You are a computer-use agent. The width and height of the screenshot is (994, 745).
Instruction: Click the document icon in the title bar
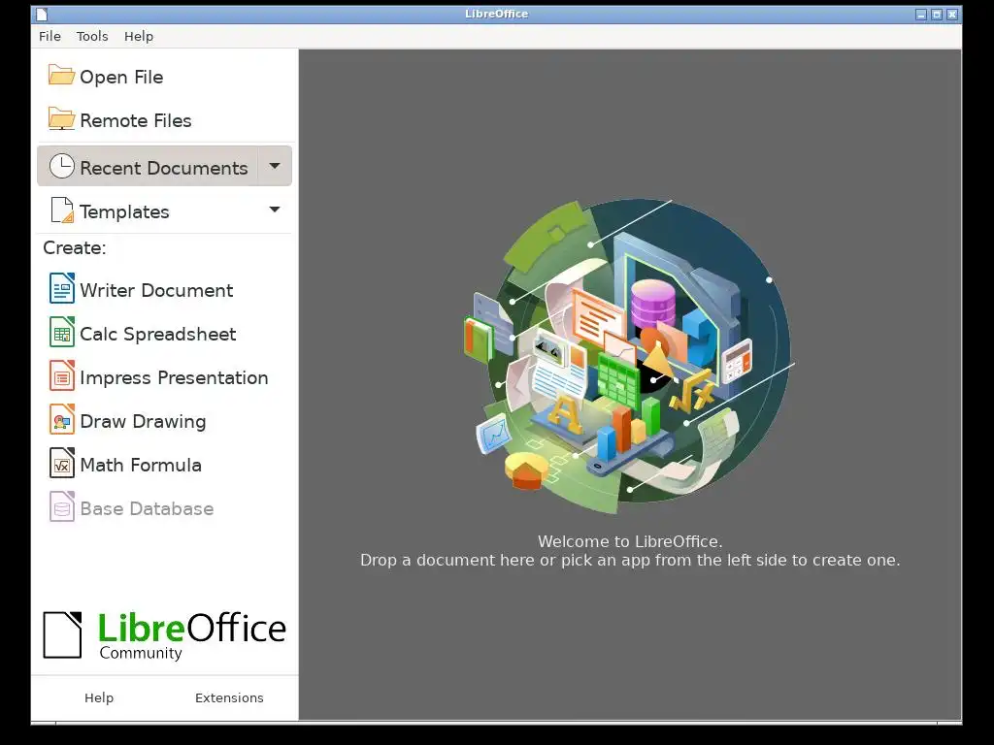42,15
